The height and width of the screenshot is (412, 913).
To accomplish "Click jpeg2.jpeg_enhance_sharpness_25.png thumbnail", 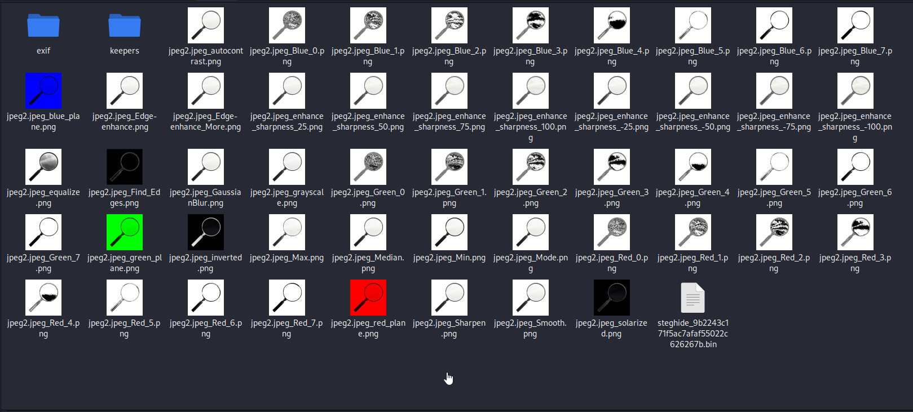I will coord(287,91).
